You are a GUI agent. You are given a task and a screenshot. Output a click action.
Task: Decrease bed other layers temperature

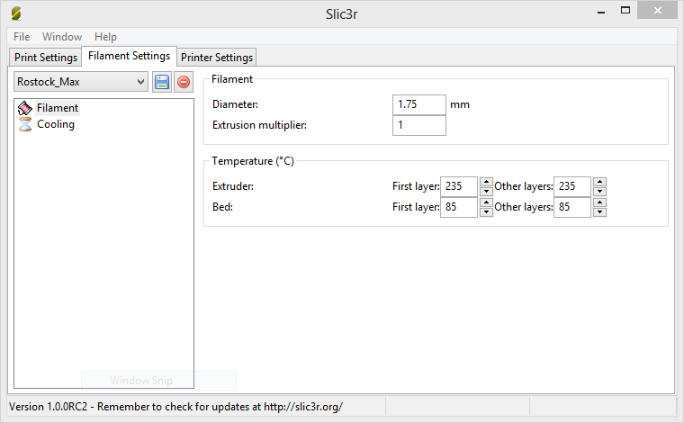coord(599,212)
